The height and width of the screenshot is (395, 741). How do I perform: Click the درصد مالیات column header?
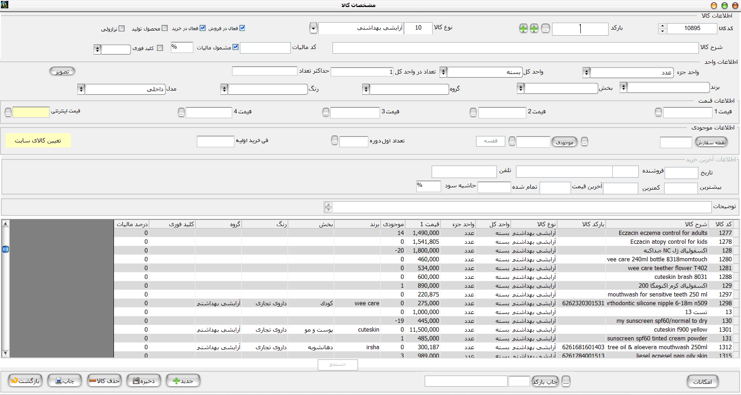[132, 224]
